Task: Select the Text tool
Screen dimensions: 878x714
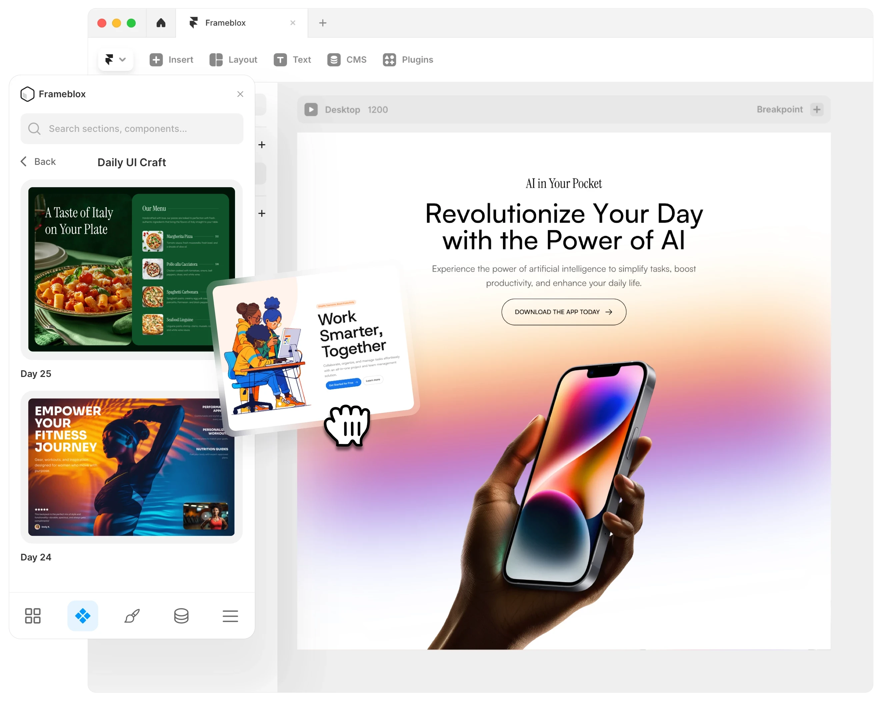Action: click(x=292, y=60)
